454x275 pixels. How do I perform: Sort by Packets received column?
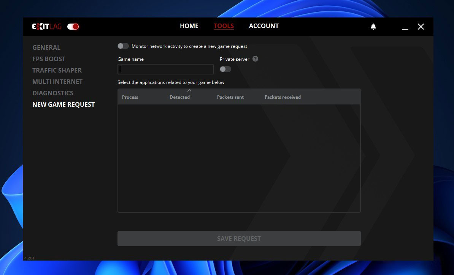coord(283,97)
